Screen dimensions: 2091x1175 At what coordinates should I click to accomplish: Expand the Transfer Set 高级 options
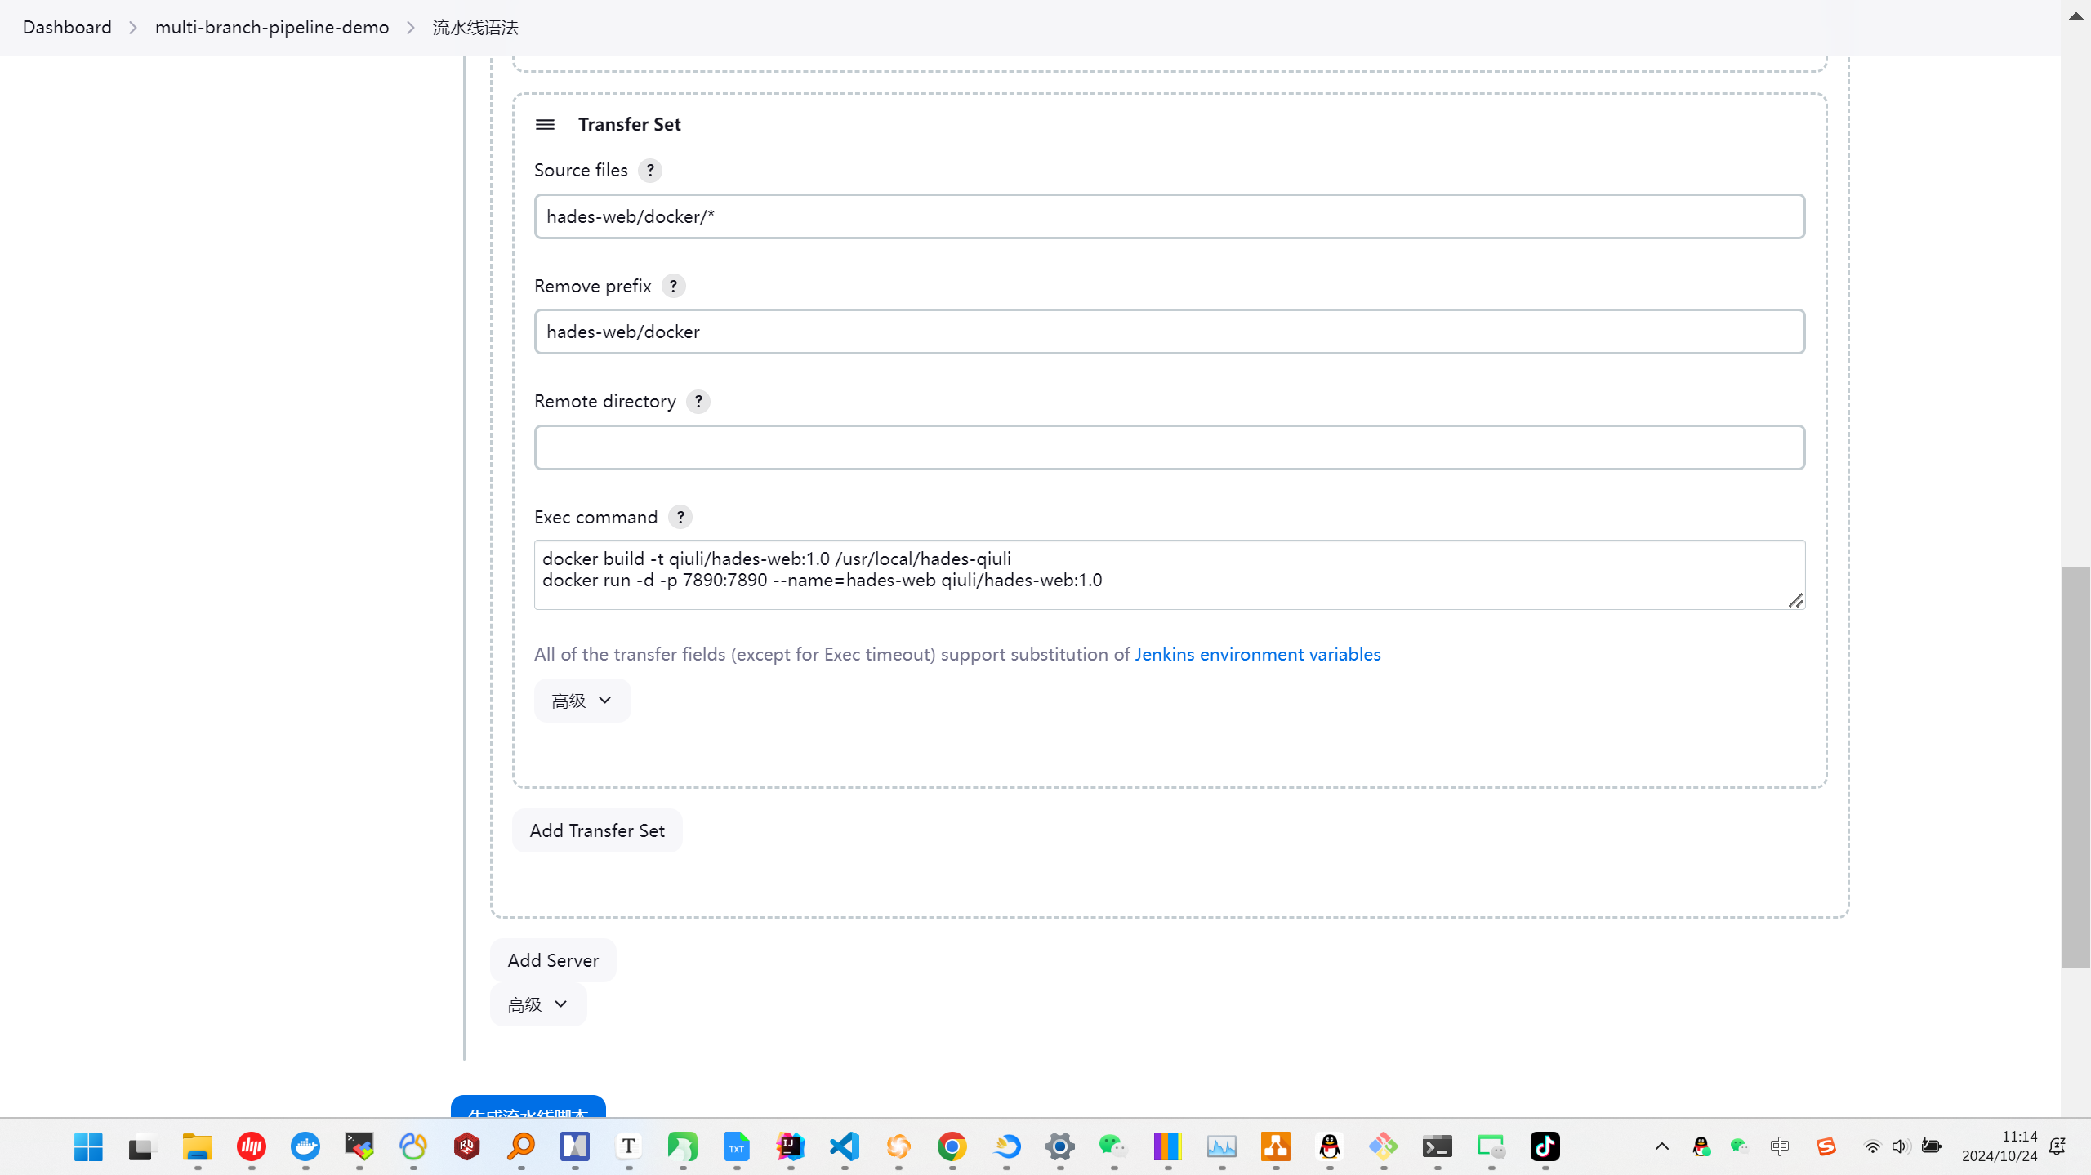[582, 701]
